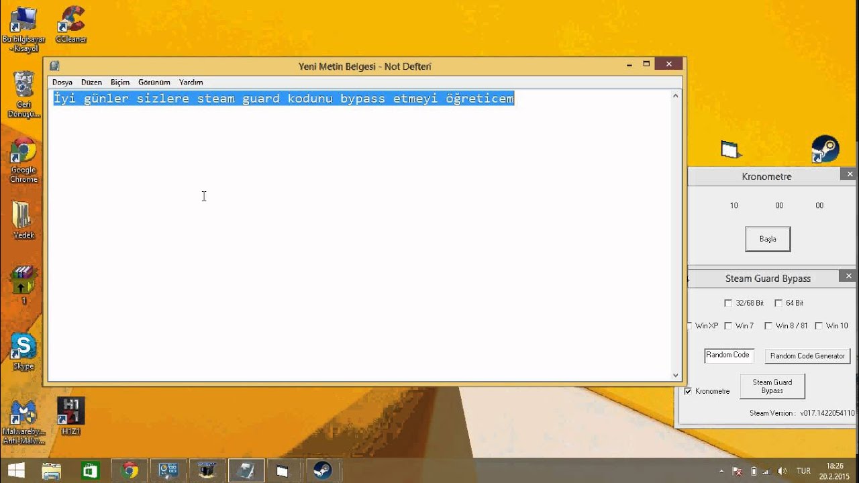The image size is (859, 483).
Task: Select the Geri Dönüşüm recycle bin icon
Action: coord(23,94)
